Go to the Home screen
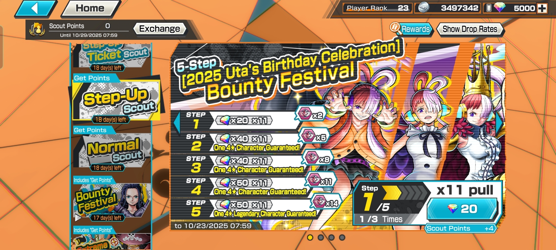Viewport: 556px width, 250px height. 90,8
